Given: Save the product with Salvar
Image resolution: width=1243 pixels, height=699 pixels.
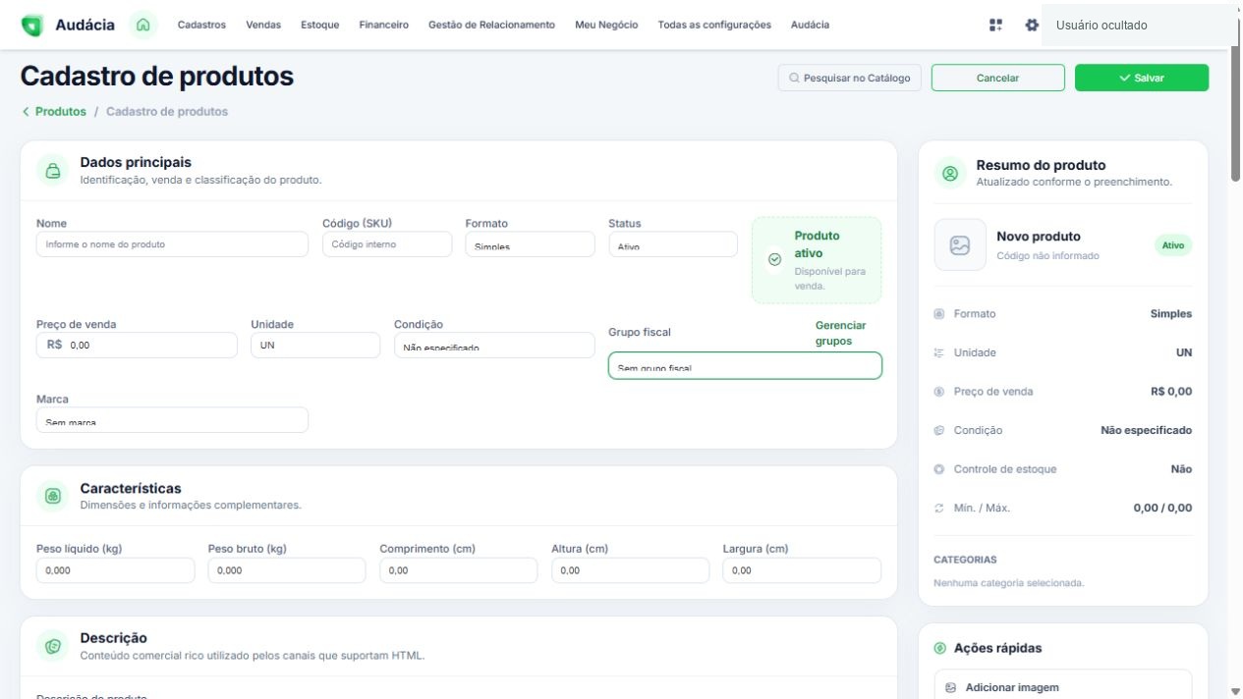Looking at the screenshot, I should pos(1142,78).
